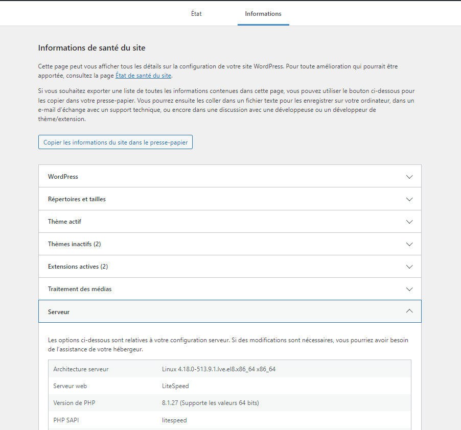Click the chevron beside Thèmes inactifs (2)

click(x=409, y=244)
